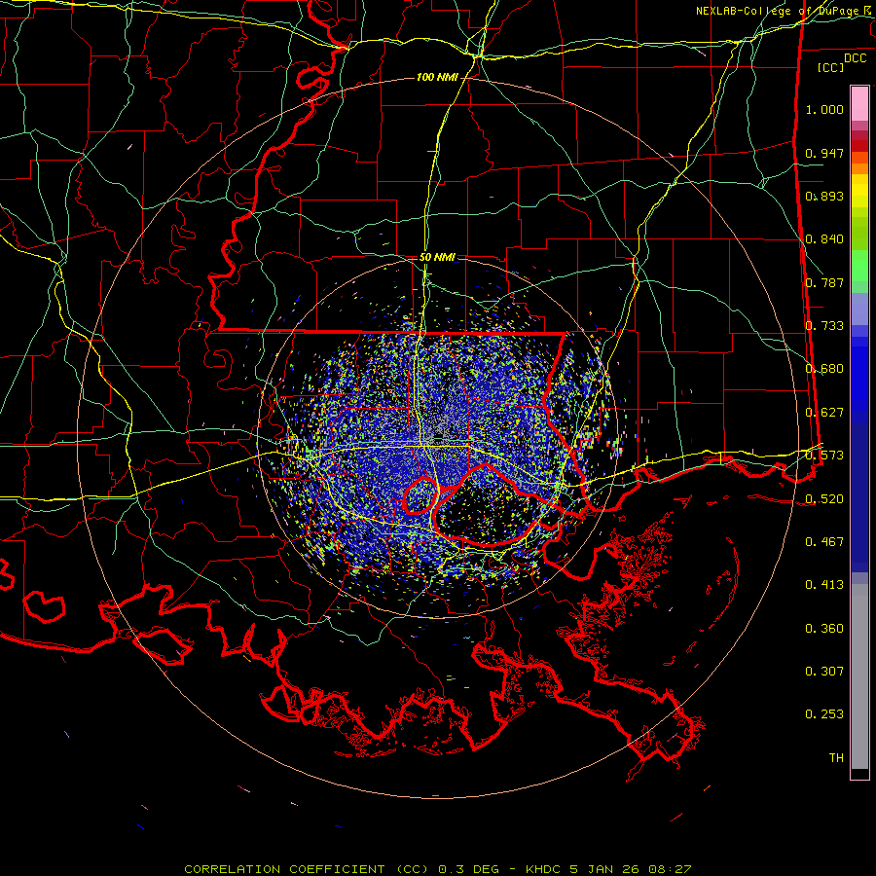The image size is (876, 876).
Task: Click the [CC] label above the color bar
Action: (x=830, y=67)
